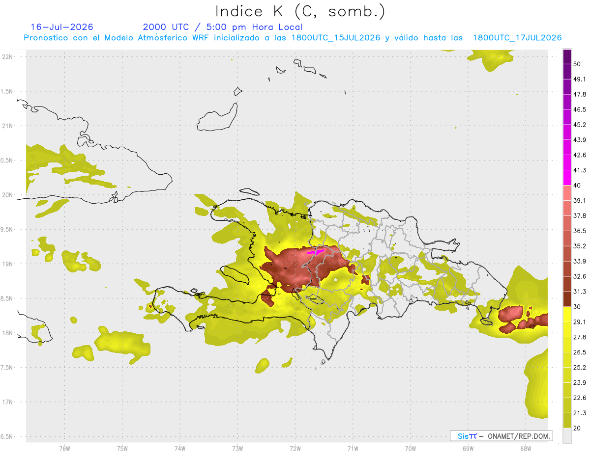Image resolution: width=590 pixels, height=455 pixels.
Task: Click the bright yellow swatch between 29.1 and 30
Action: [x=567, y=315]
